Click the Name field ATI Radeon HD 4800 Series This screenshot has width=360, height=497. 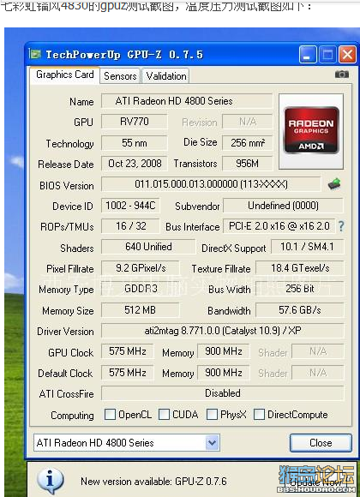click(x=187, y=101)
